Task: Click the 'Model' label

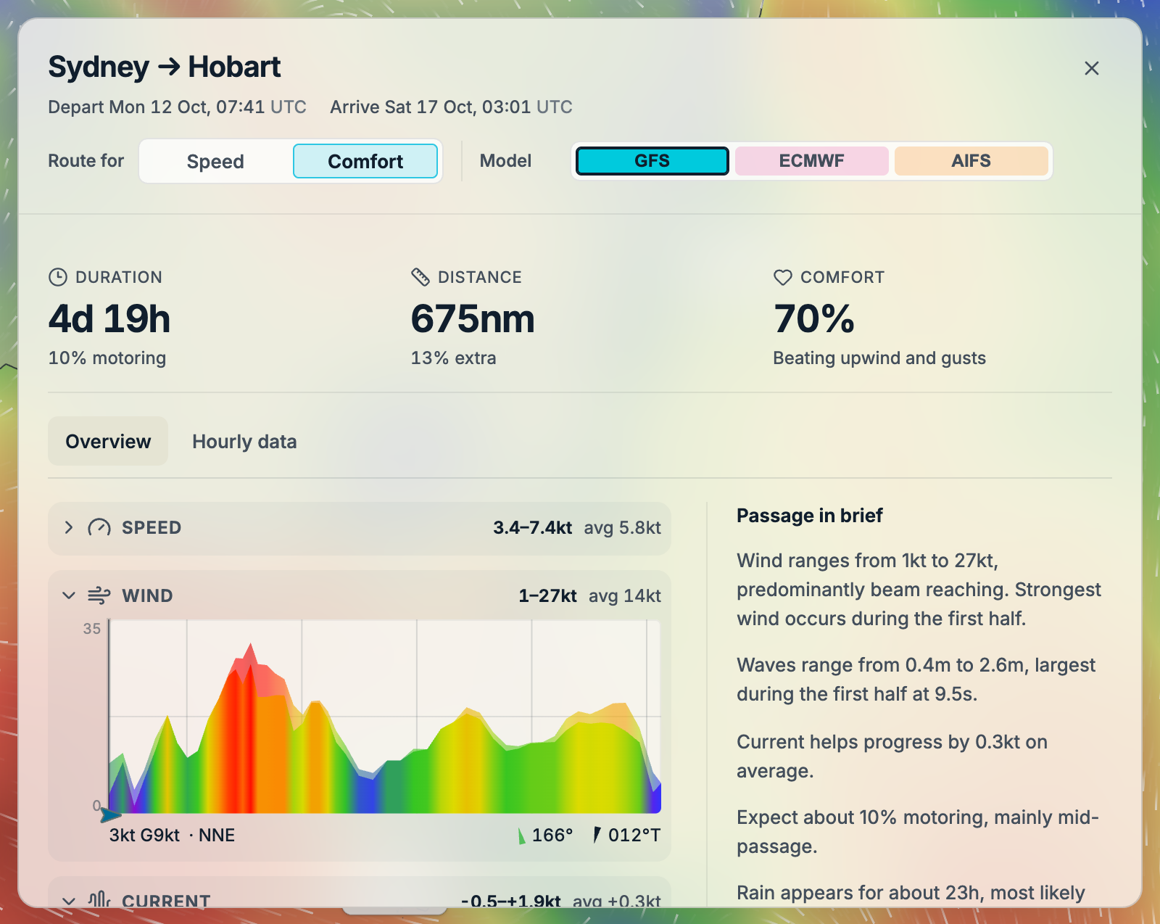Action: 505,161
